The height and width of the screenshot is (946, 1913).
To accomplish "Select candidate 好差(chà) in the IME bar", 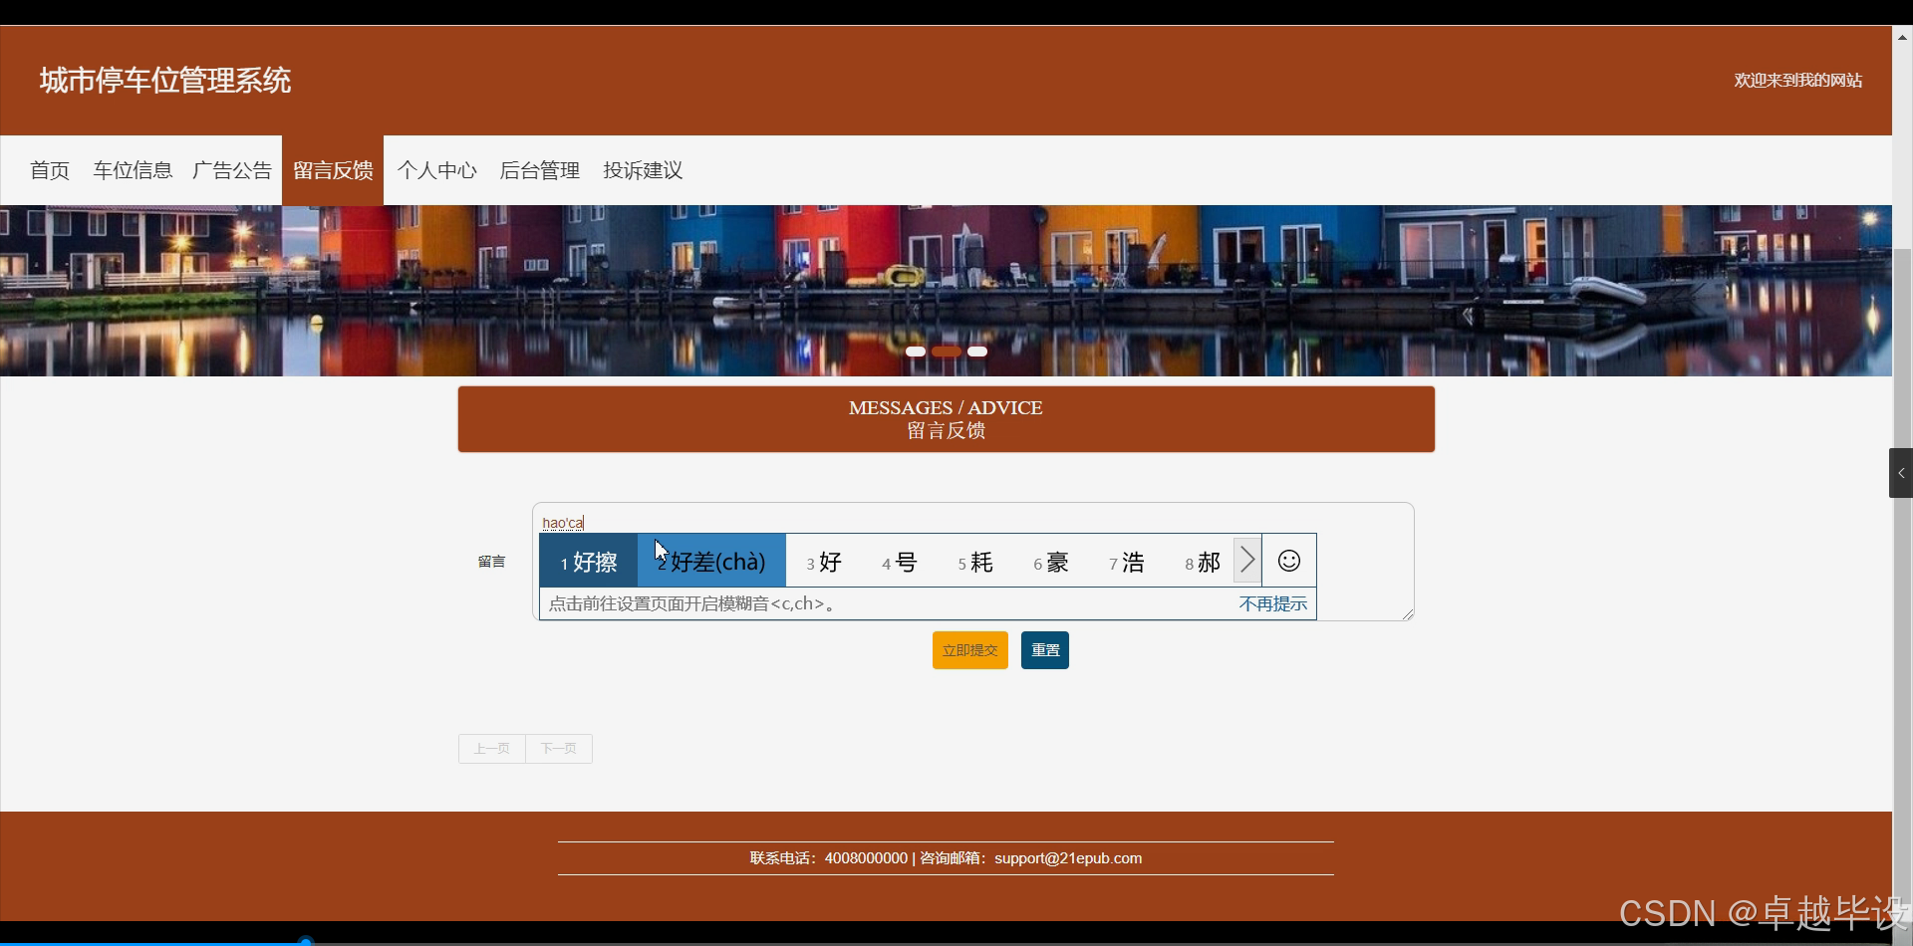I will click(x=710, y=561).
